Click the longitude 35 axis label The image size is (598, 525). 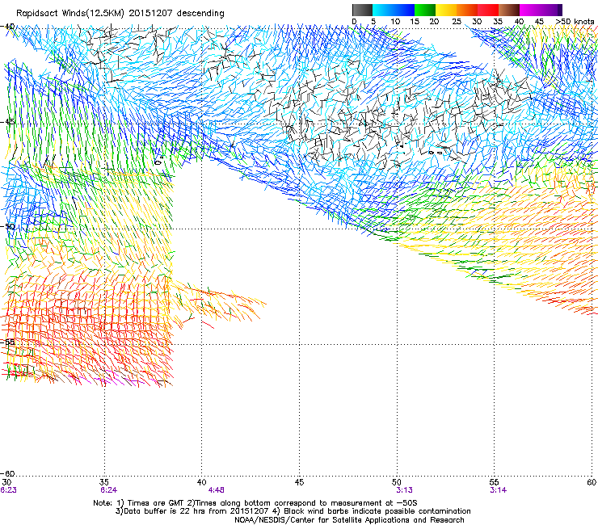pos(104,483)
